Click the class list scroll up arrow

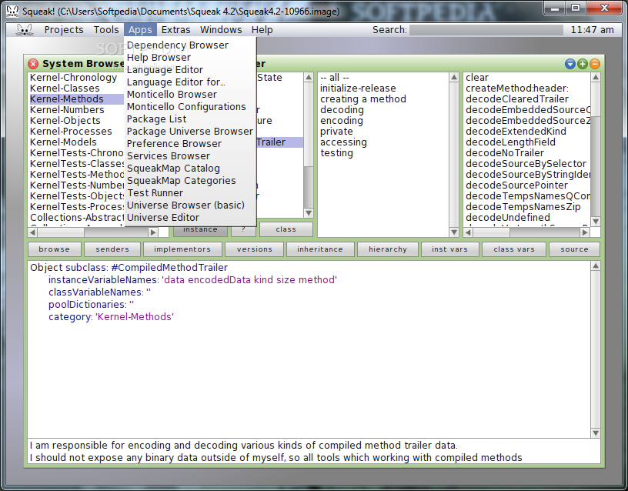(309, 77)
